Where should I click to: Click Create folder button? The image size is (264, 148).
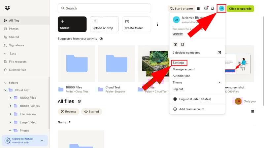pos(136,24)
